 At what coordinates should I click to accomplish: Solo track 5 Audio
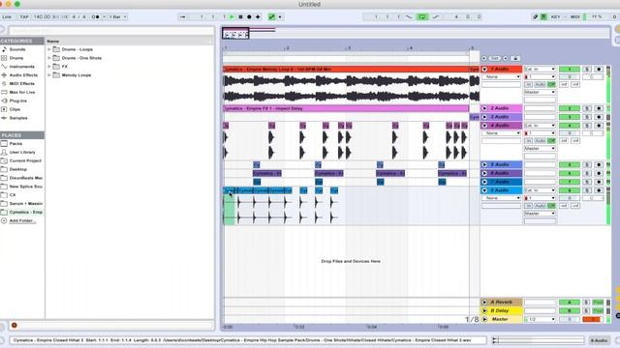(587, 164)
